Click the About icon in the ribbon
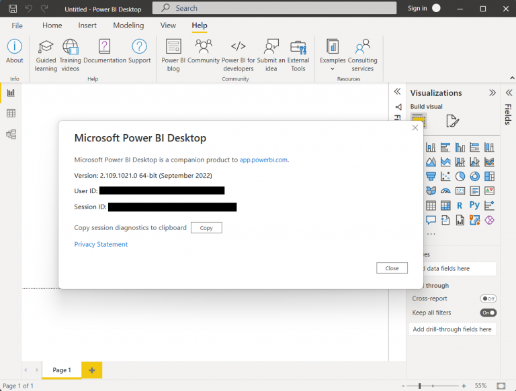This screenshot has height=391, width=516. coord(14,47)
